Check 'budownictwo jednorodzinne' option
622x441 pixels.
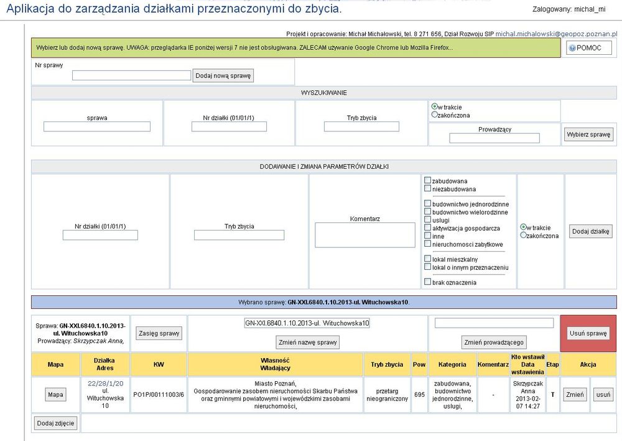(x=427, y=204)
